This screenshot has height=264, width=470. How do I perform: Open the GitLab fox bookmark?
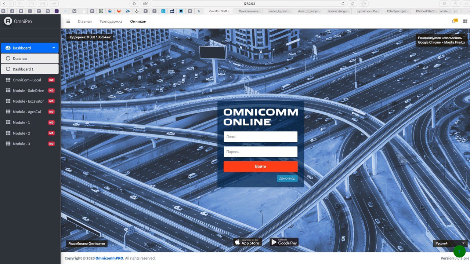(x=119, y=11)
